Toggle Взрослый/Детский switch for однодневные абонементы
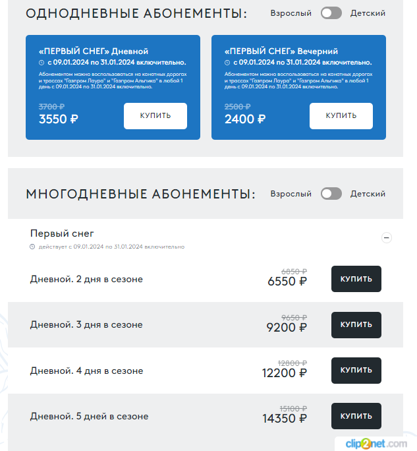417x451 pixels. click(331, 13)
